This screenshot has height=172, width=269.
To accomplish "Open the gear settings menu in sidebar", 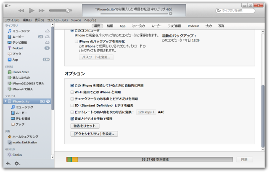I will coord(17,164).
